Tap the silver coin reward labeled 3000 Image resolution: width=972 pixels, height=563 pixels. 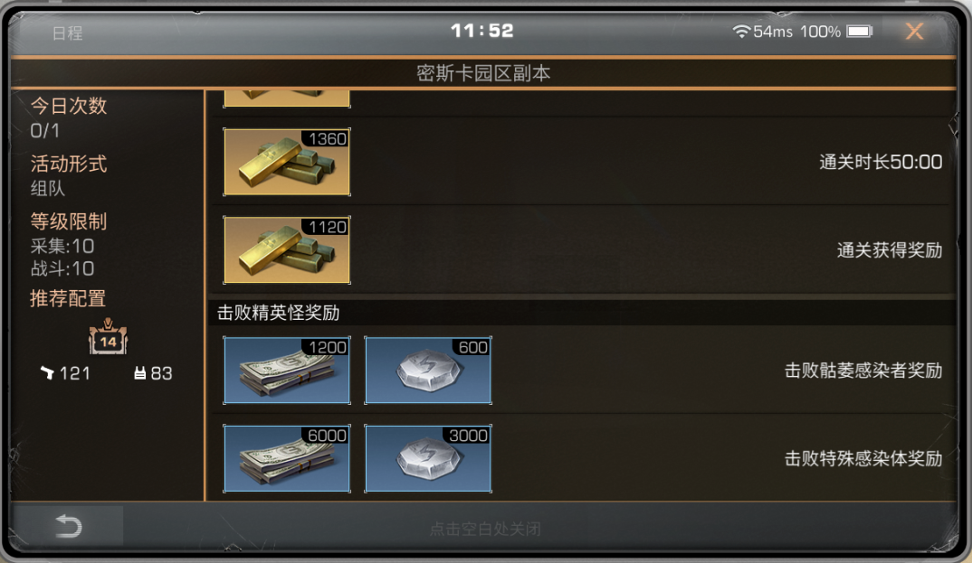click(428, 458)
